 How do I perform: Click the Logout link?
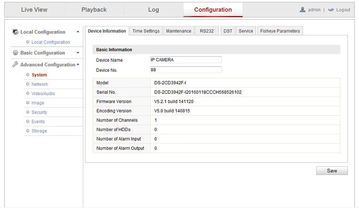pos(343,10)
